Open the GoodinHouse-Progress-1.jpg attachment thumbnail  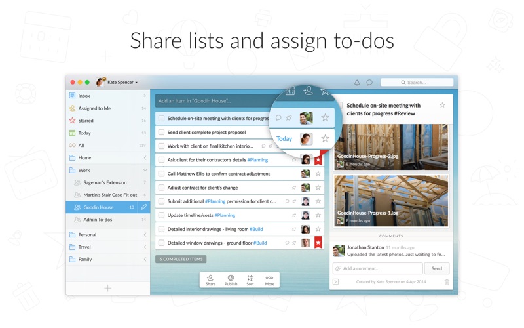coord(391,201)
